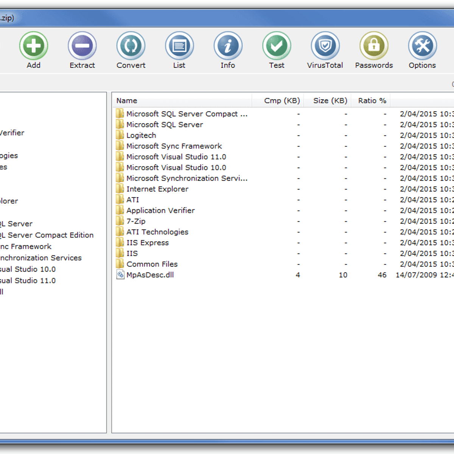This screenshot has width=454, height=454.
Task: Select the MpAsDesc.dll file name
Action: (x=150, y=275)
